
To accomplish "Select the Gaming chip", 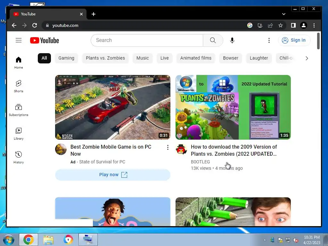I will click(x=66, y=58).
